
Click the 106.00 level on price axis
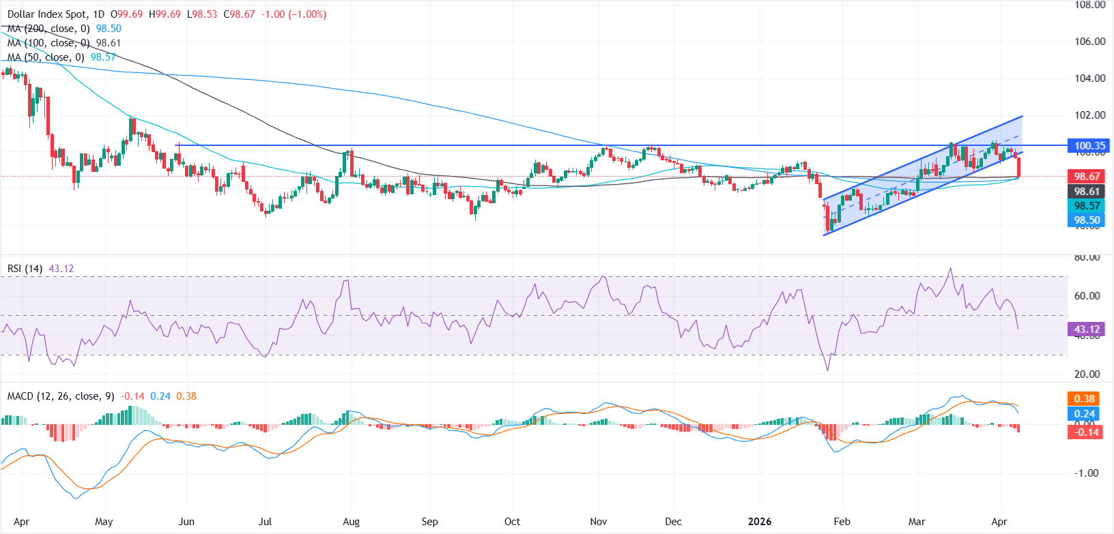1089,42
